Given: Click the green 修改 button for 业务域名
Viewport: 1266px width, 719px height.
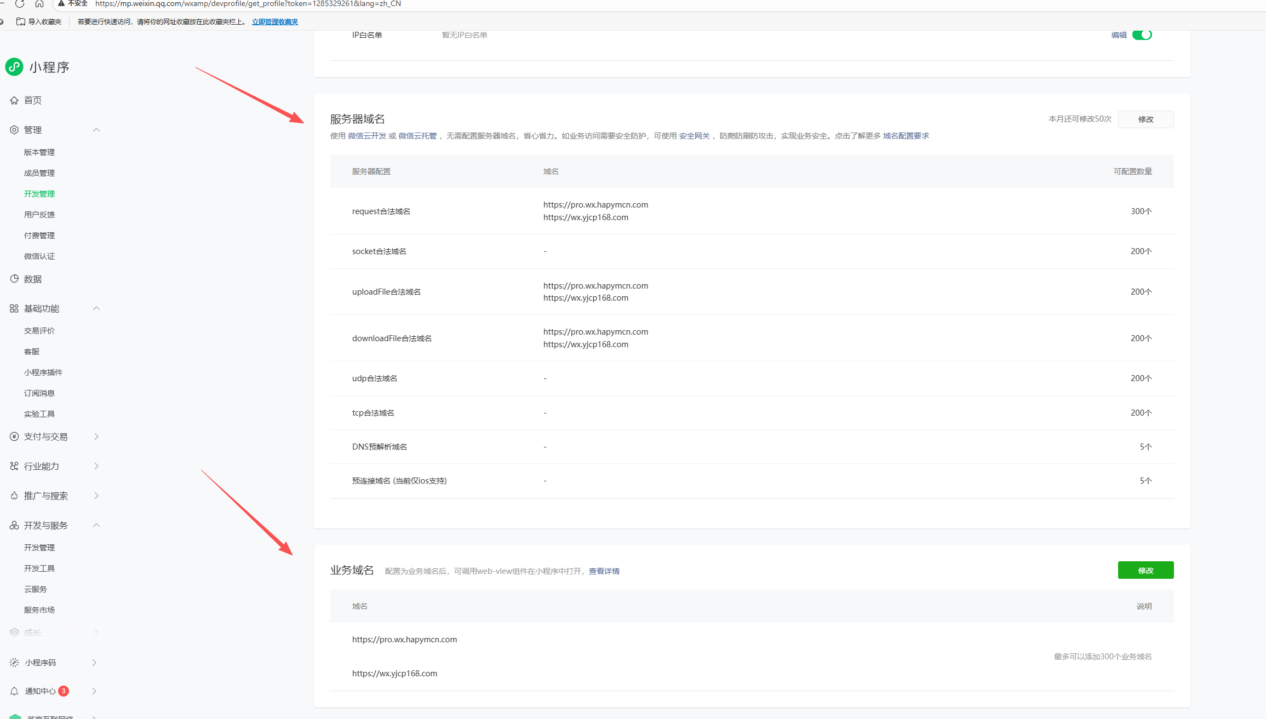Looking at the screenshot, I should click(x=1145, y=570).
